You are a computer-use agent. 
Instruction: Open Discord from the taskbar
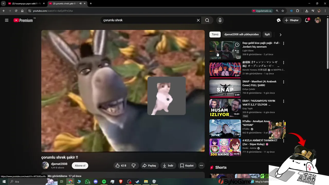tap(96, 182)
